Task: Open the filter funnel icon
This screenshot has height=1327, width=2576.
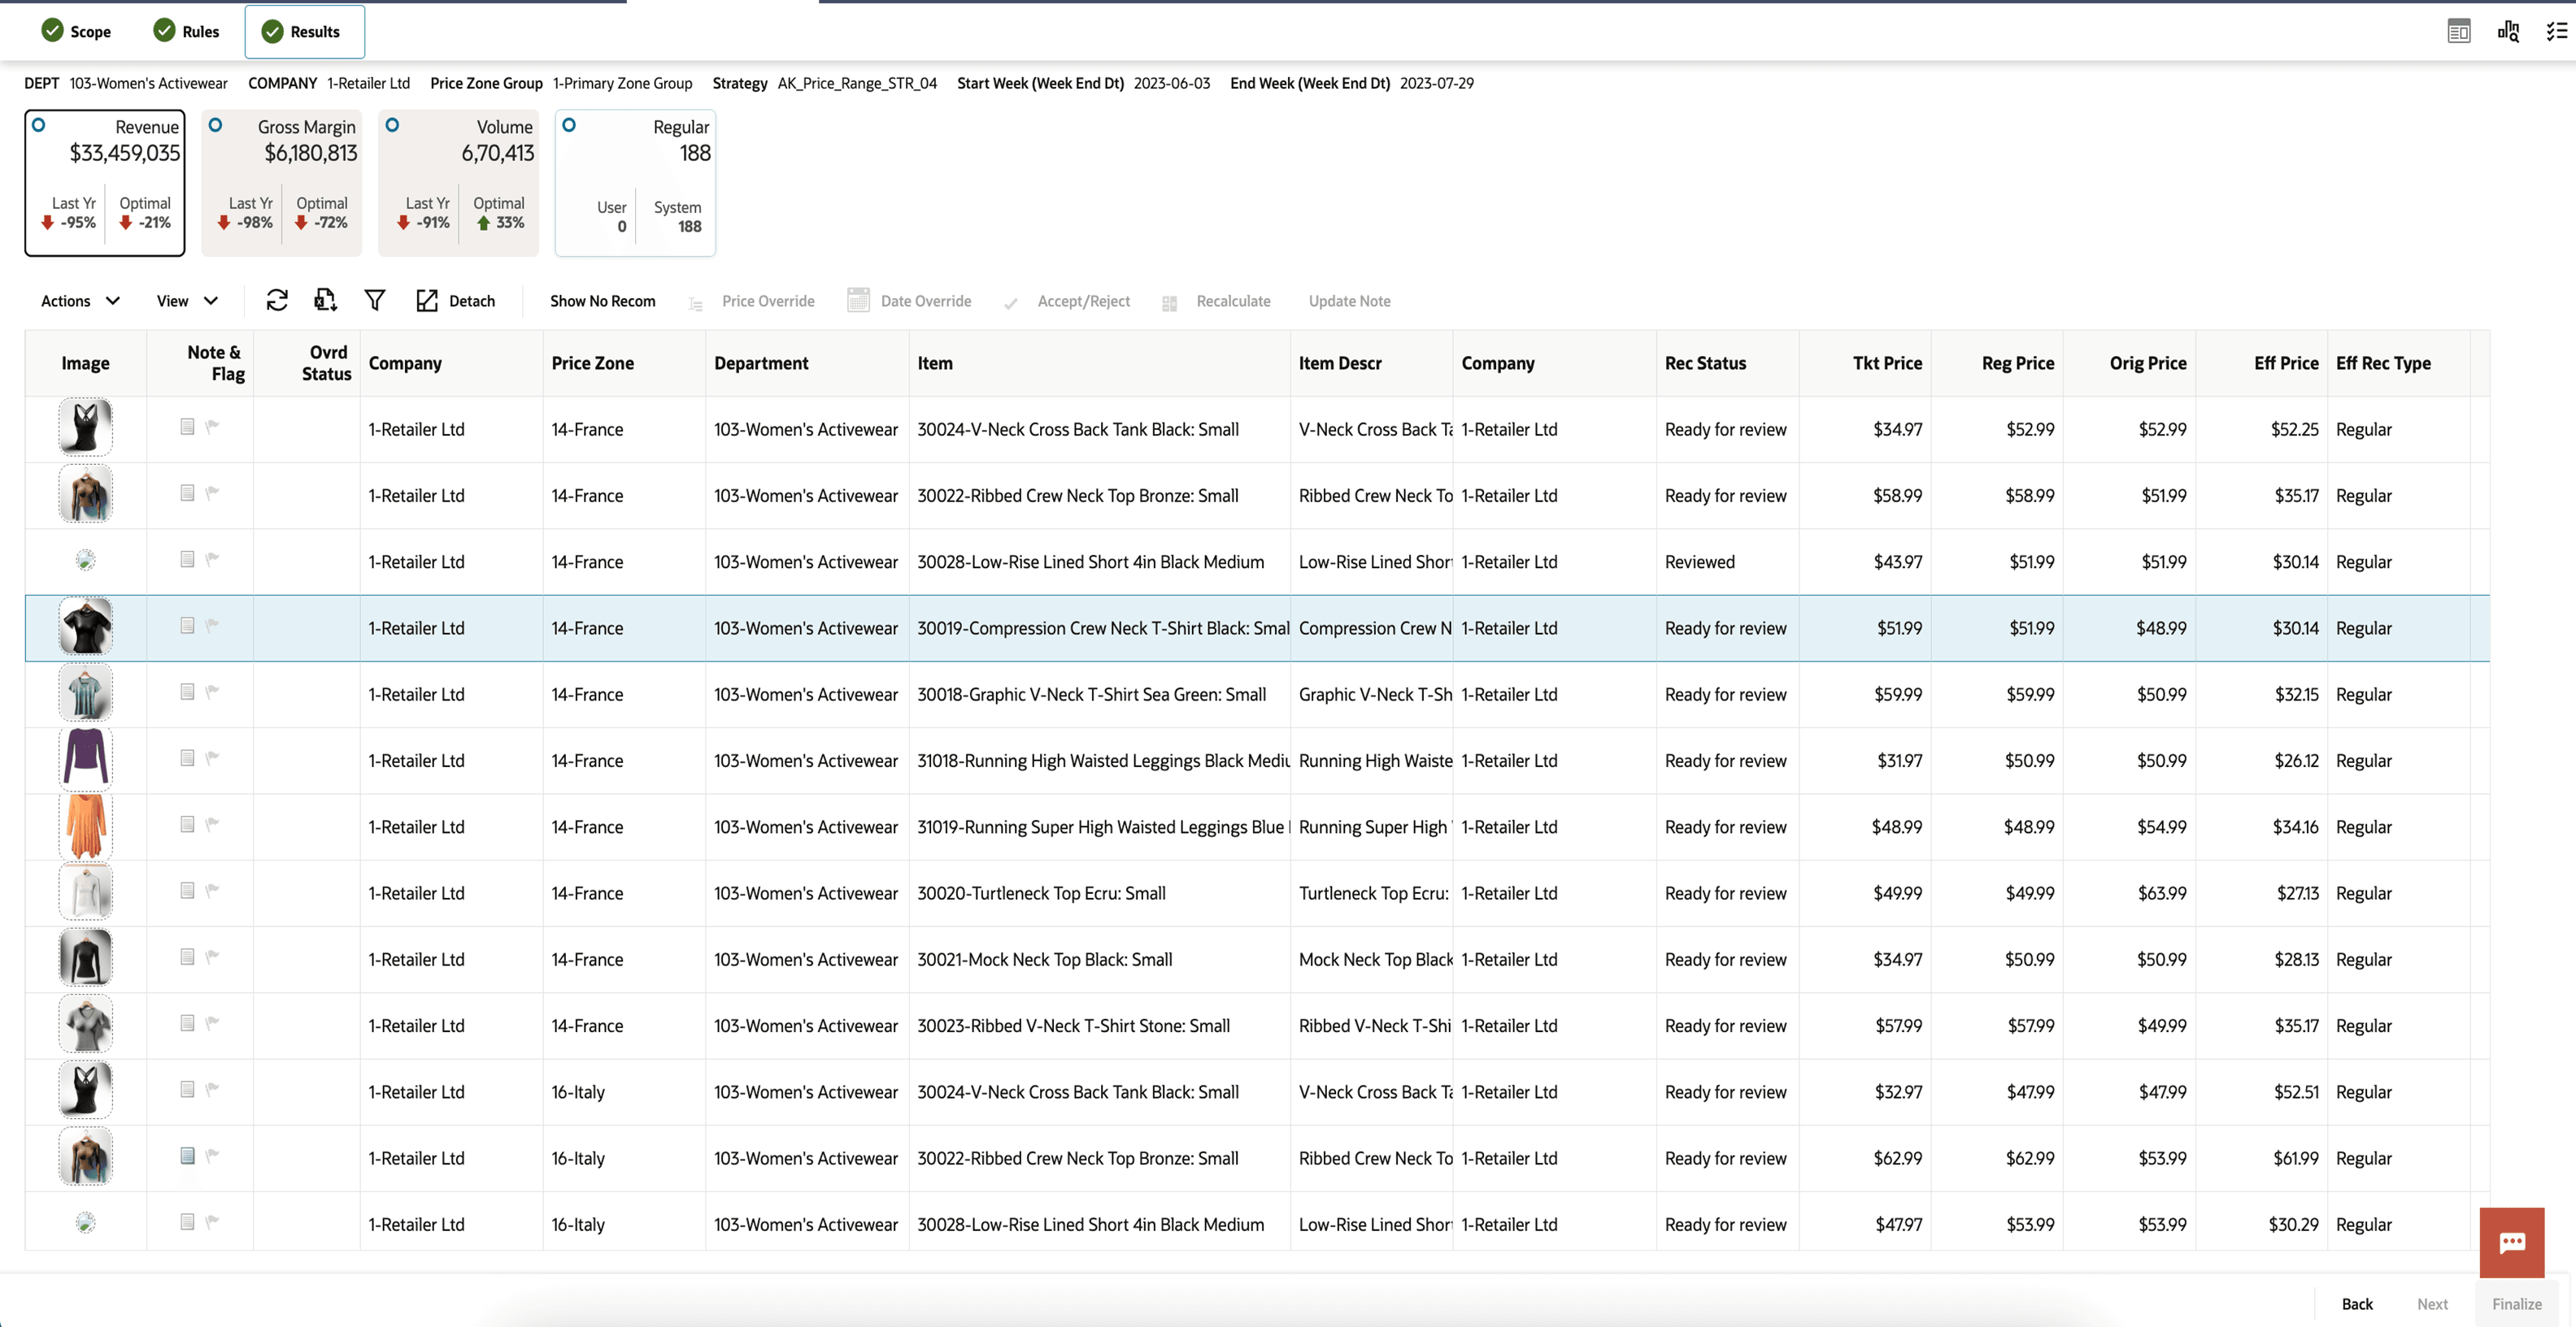Action: click(x=375, y=301)
